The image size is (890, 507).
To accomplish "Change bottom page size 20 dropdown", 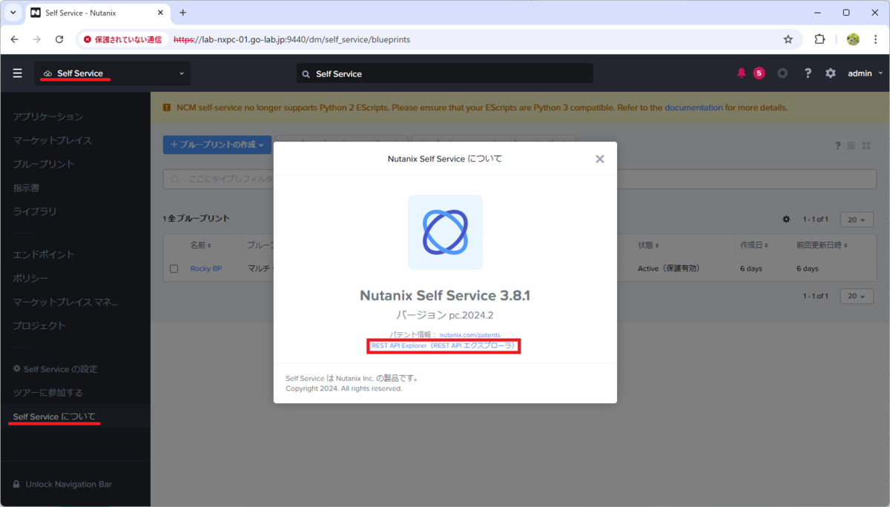I will tap(857, 296).
